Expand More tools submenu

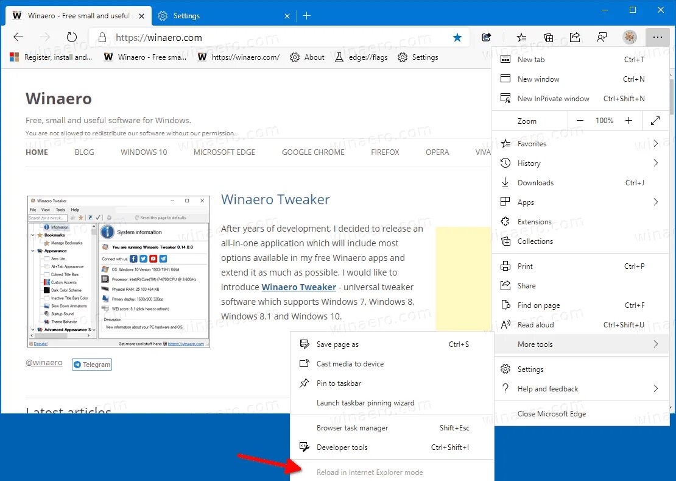(580, 344)
